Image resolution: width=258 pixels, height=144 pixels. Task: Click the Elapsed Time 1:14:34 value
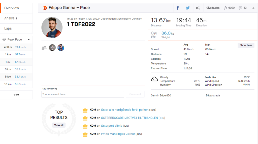click(188, 68)
